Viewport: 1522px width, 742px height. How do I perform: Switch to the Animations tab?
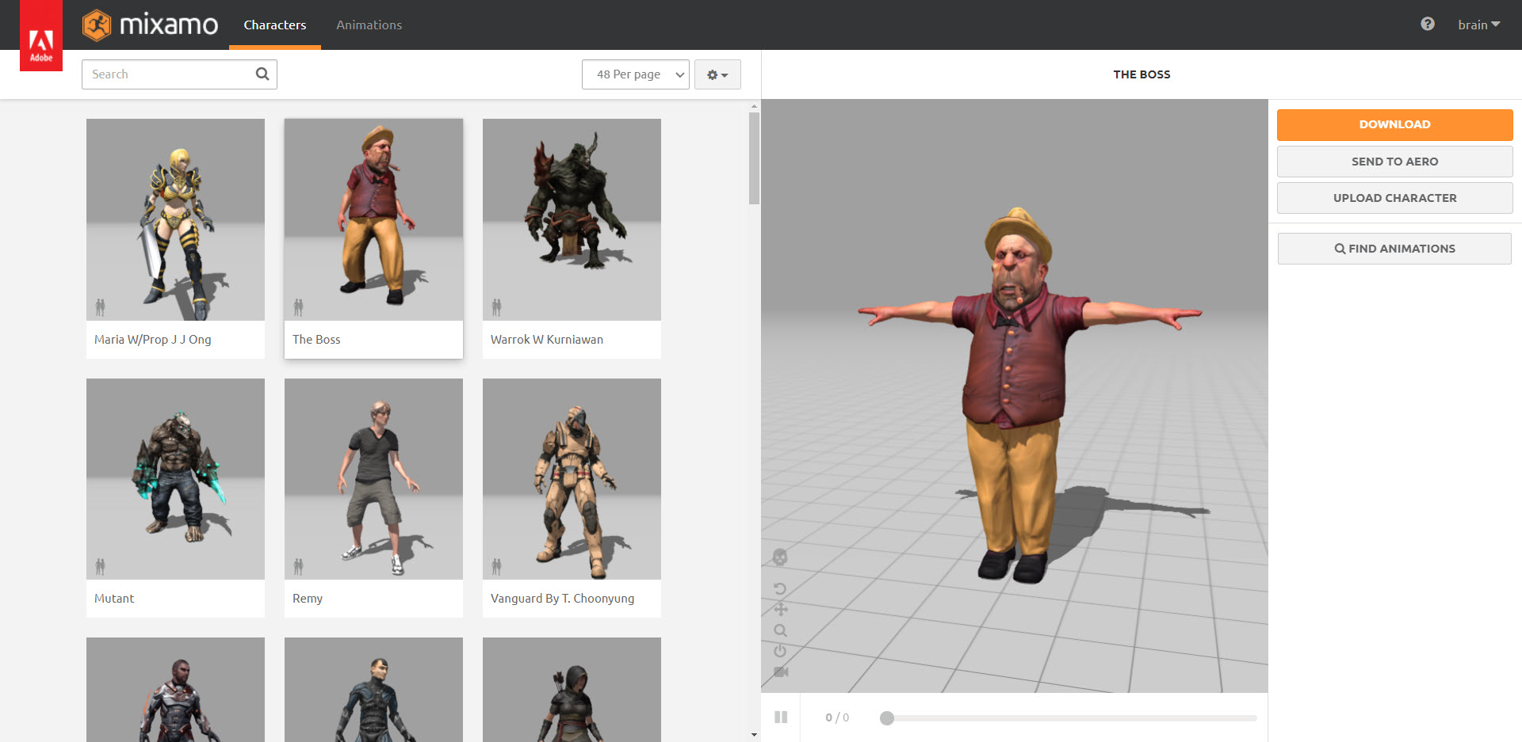[369, 25]
